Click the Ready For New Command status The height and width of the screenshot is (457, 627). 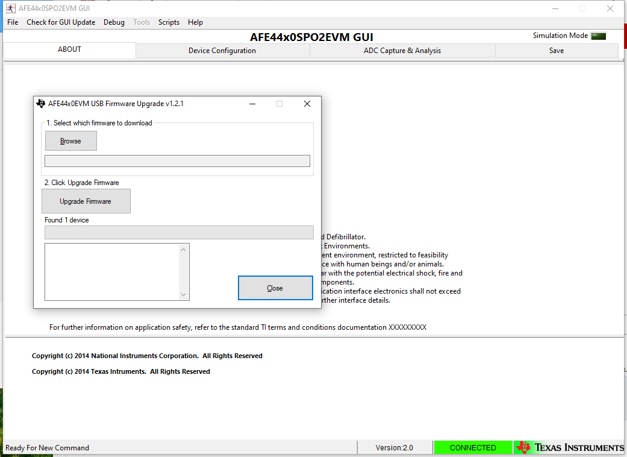coord(47,448)
